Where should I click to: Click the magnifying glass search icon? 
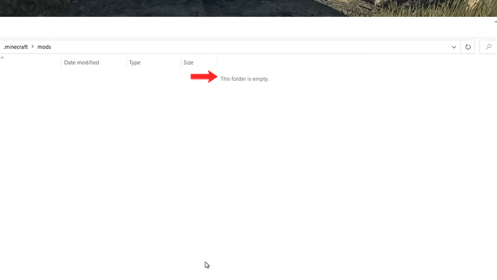pyautogui.click(x=488, y=47)
